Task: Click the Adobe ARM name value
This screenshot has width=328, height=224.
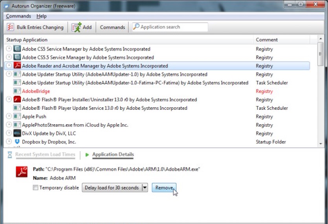Action: (x=62, y=178)
